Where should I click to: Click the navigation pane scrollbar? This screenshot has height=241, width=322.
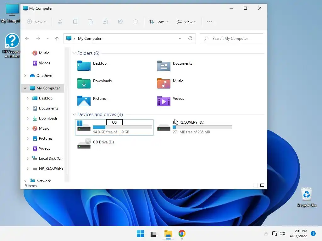coord(67,130)
